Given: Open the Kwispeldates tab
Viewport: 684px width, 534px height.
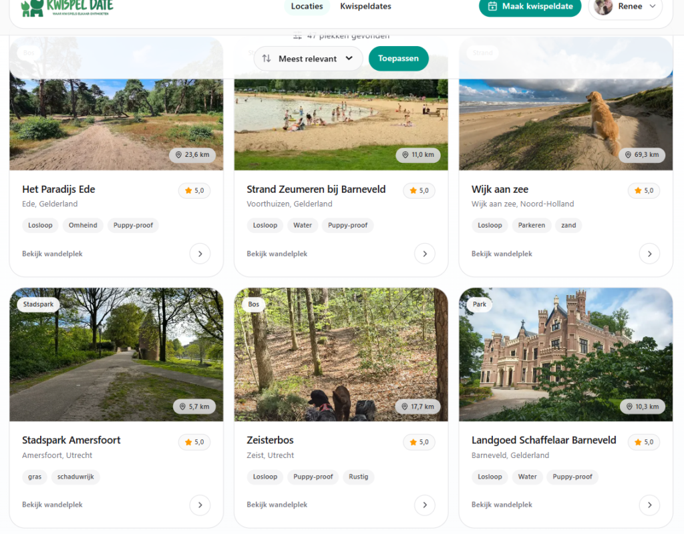Looking at the screenshot, I should [365, 7].
